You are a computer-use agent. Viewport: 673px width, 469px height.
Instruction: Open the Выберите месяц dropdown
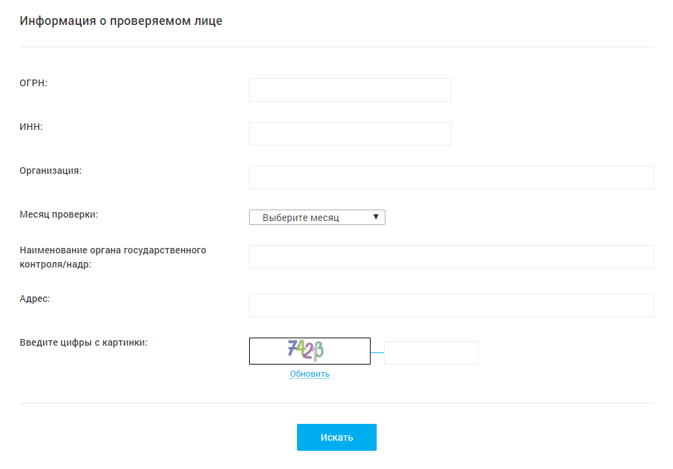(317, 217)
